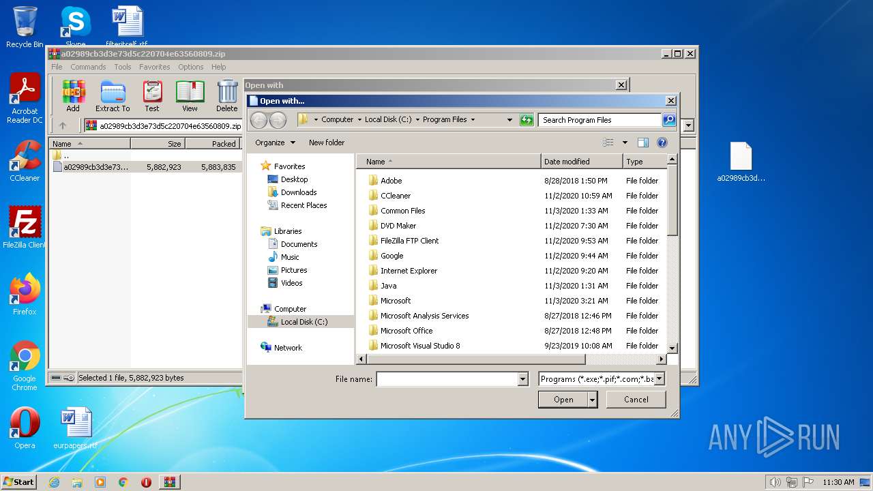This screenshot has width=873, height=491.
Task: Click the Test archive toolbar icon
Action: point(152,96)
